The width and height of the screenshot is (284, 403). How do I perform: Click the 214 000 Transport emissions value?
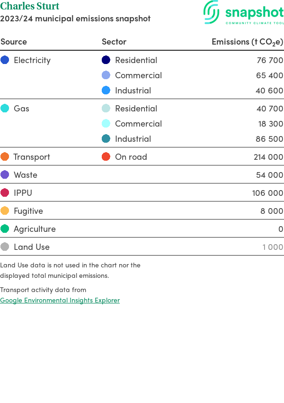pyautogui.click(x=268, y=157)
